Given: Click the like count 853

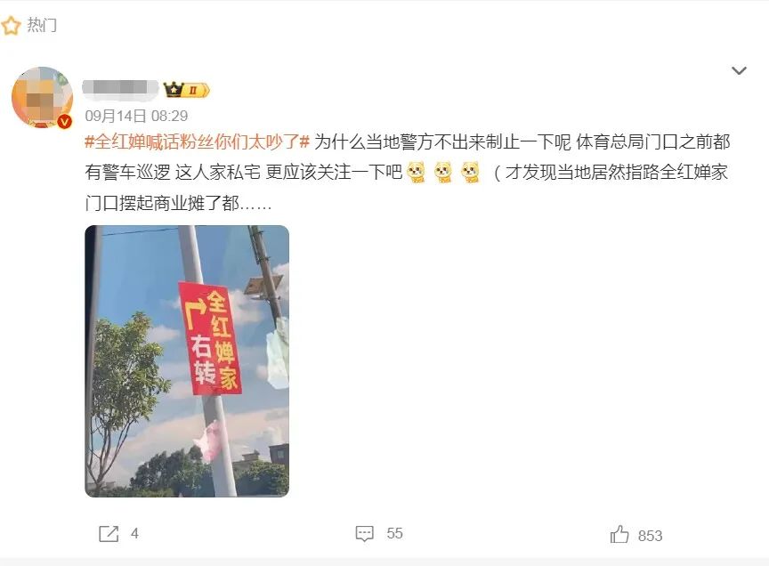Looking at the screenshot, I should (x=651, y=536).
